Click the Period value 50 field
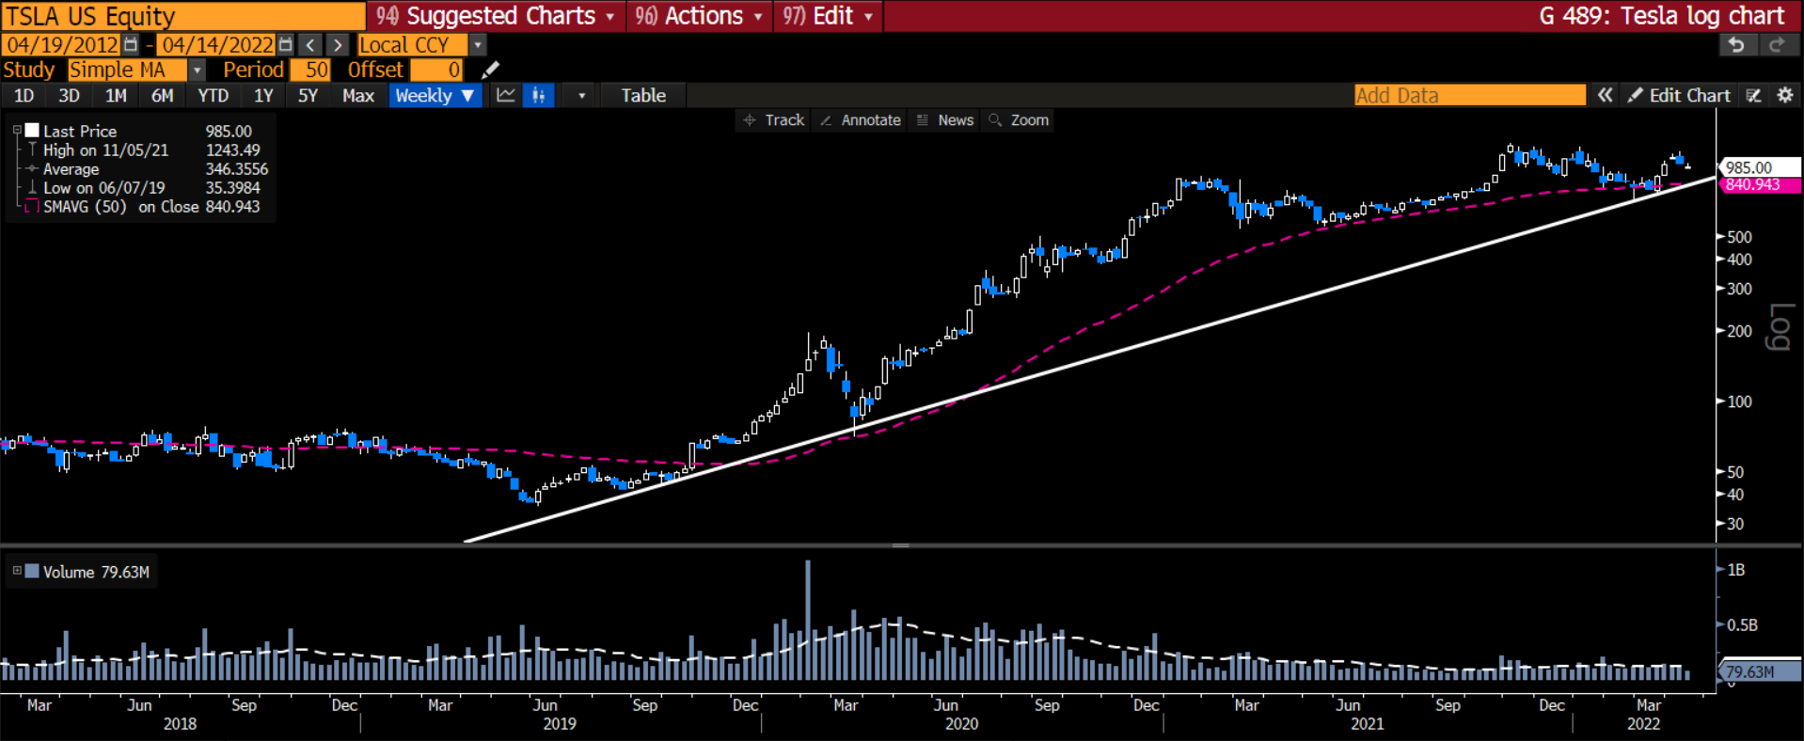The image size is (1804, 741). [x=310, y=70]
